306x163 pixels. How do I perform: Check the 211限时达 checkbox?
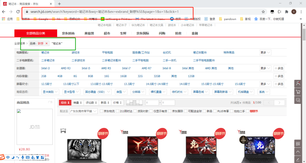[118, 111]
